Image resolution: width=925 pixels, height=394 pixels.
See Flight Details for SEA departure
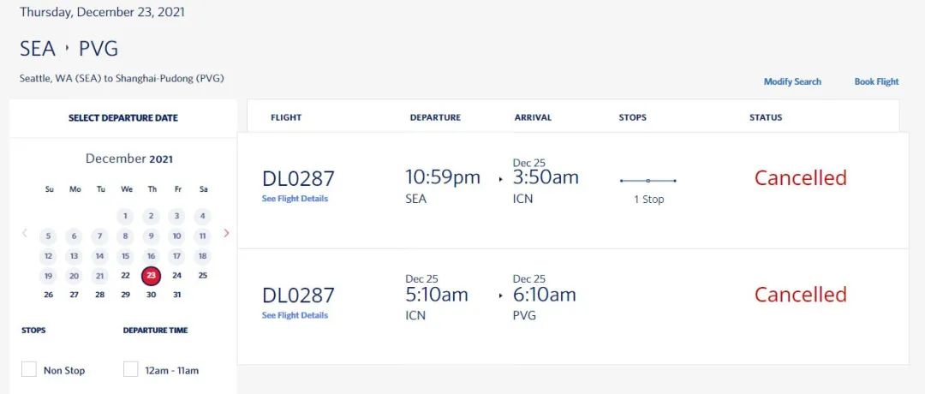click(x=295, y=199)
